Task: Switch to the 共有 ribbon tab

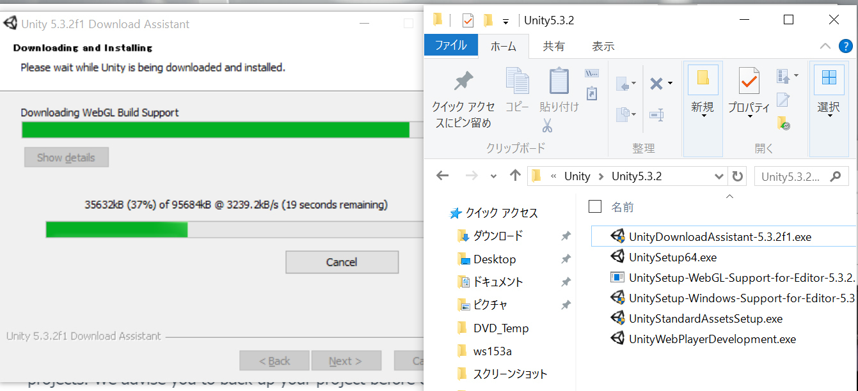Action: 554,46
